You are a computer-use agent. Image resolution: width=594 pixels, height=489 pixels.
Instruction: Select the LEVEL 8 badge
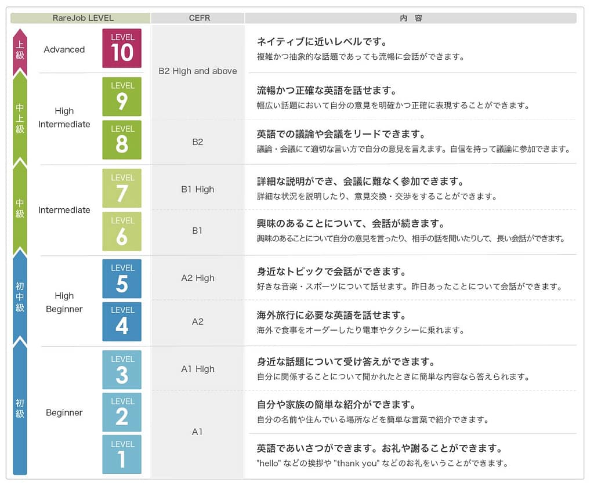click(x=122, y=139)
